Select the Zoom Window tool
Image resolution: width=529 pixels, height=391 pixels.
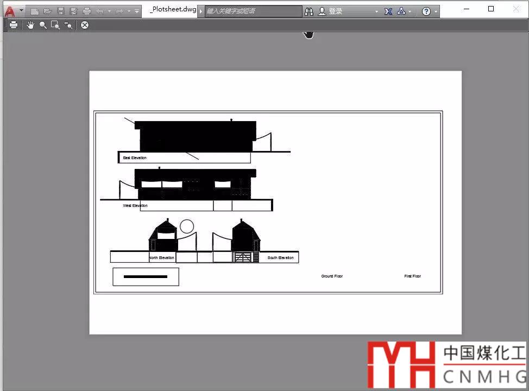click(x=55, y=25)
